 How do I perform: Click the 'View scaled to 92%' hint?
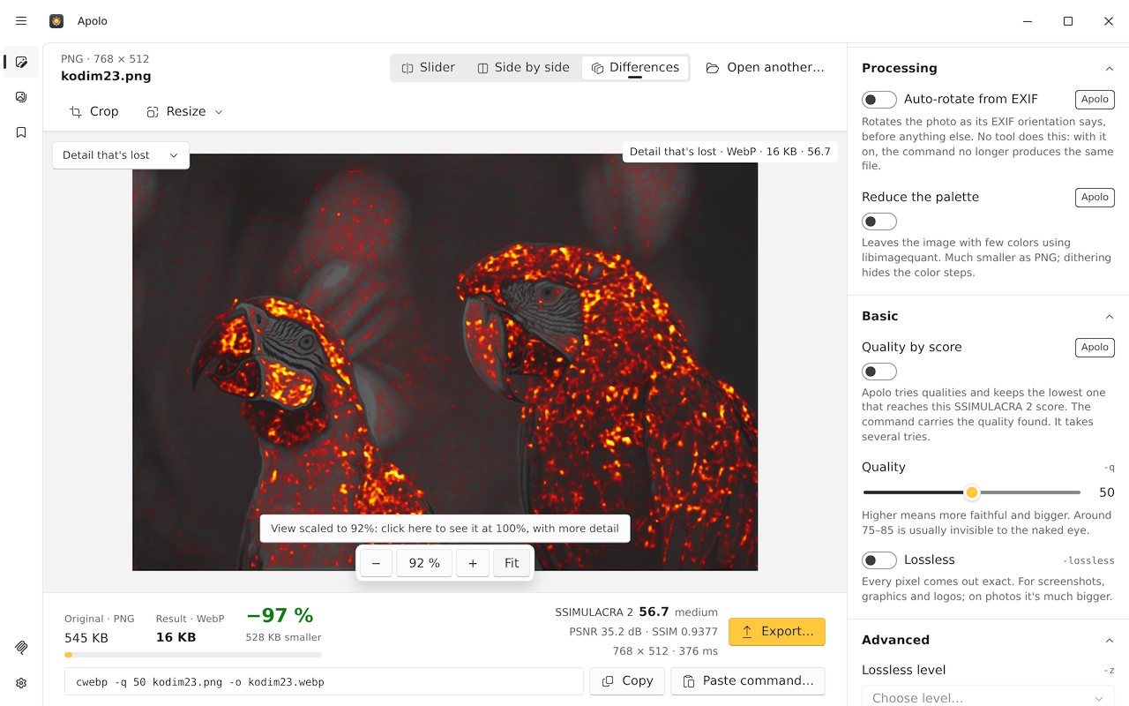click(445, 529)
